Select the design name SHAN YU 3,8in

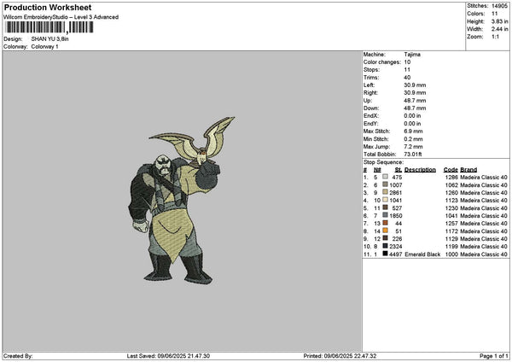click(49, 39)
